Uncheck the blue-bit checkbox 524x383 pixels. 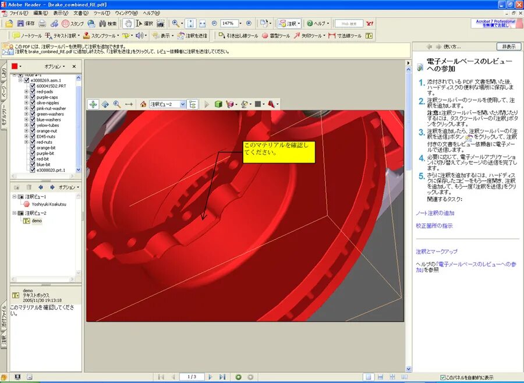click(x=33, y=164)
